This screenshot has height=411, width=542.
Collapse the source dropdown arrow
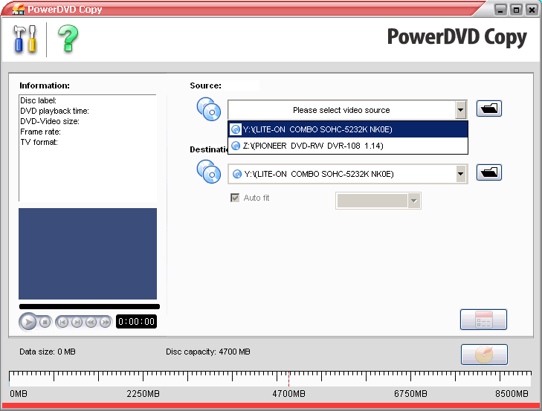point(461,110)
